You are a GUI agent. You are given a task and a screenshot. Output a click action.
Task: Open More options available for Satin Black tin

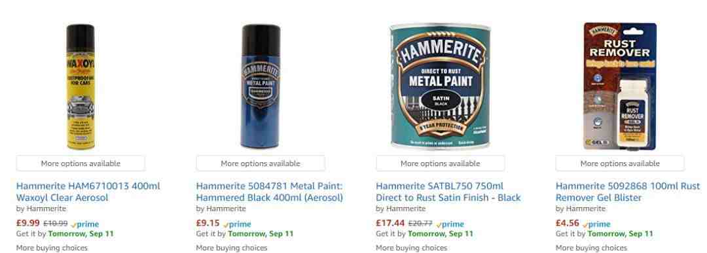[x=440, y=163]
